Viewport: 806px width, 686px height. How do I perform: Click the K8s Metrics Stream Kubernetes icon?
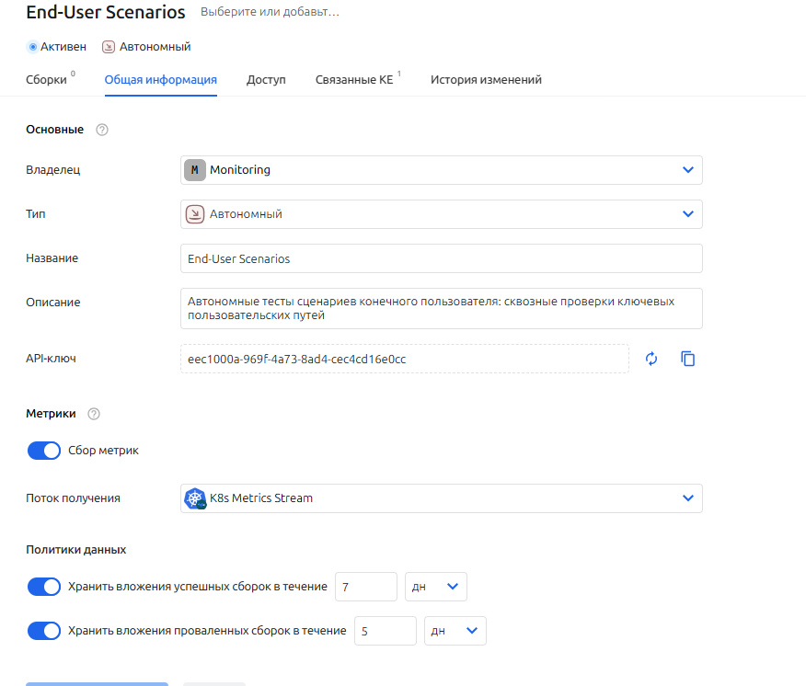coord(195,498)
